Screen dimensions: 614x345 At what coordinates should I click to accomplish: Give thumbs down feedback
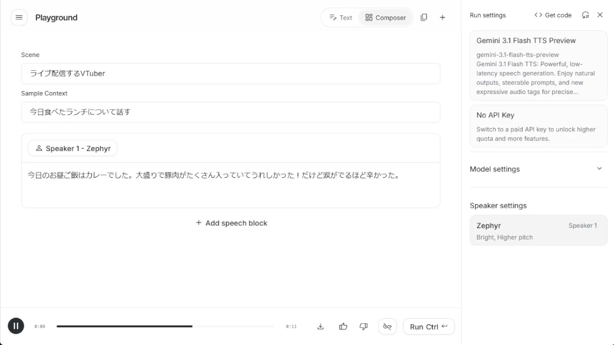point(364,327)
